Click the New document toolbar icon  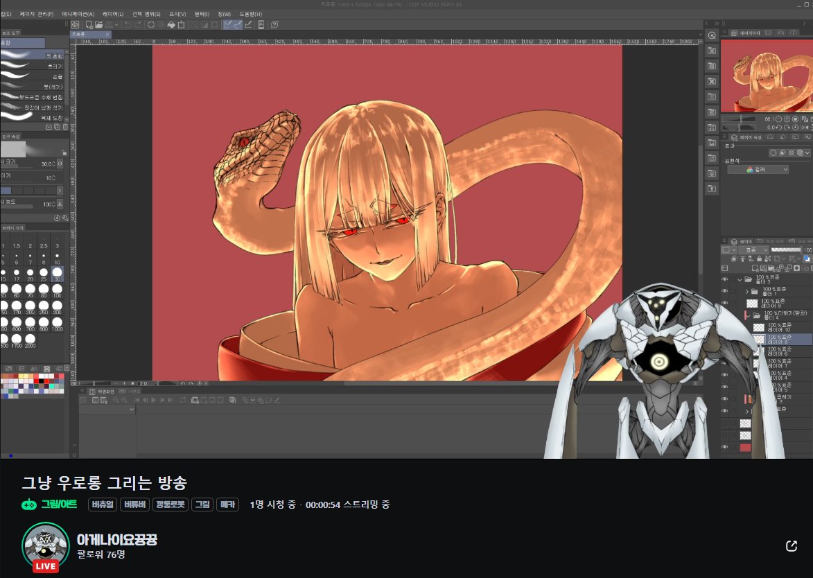point(89,24)
